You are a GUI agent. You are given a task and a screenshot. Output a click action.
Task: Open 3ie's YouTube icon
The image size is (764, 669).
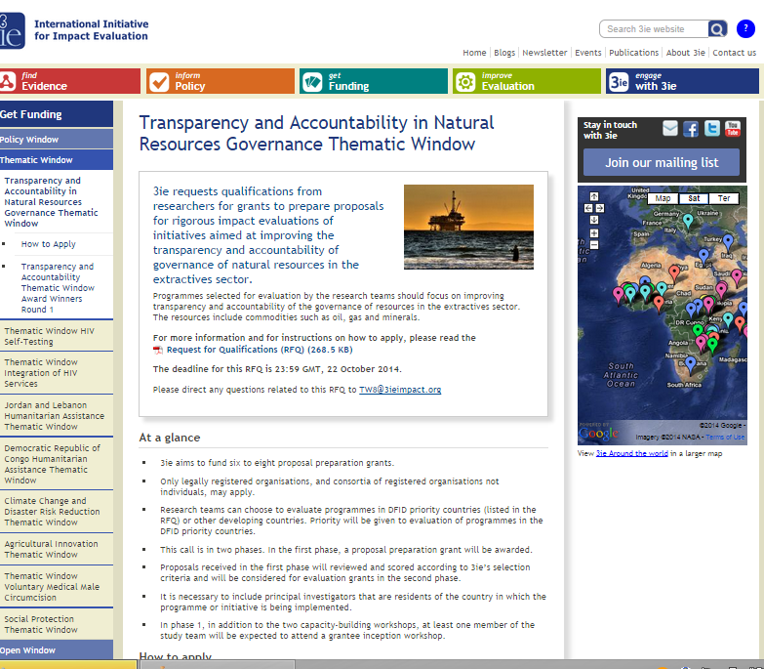pos(733,129)
